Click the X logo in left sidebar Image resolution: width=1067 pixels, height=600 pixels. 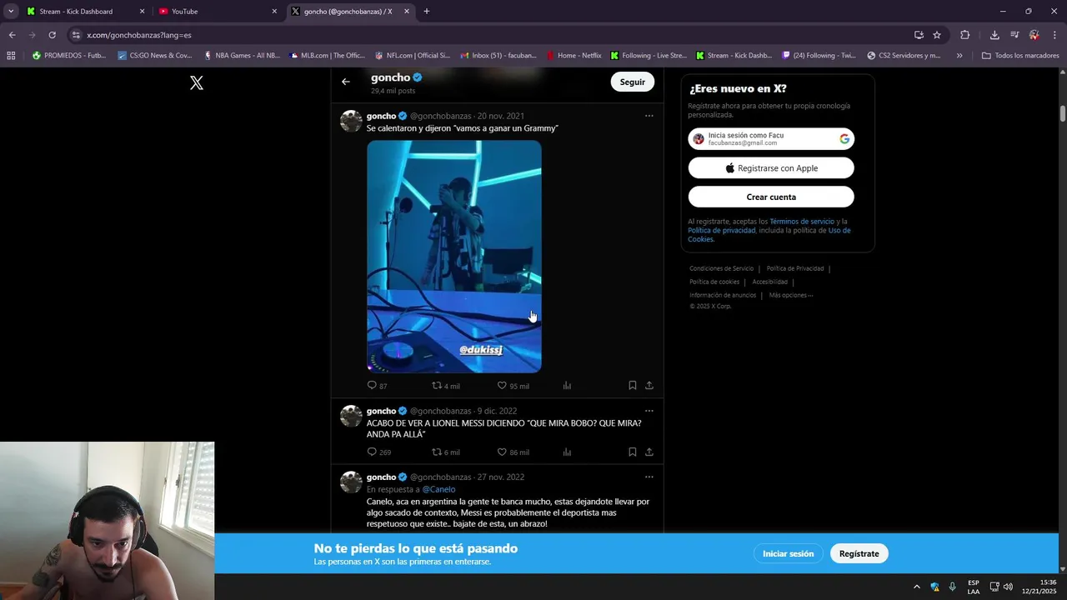pos(197,82)
